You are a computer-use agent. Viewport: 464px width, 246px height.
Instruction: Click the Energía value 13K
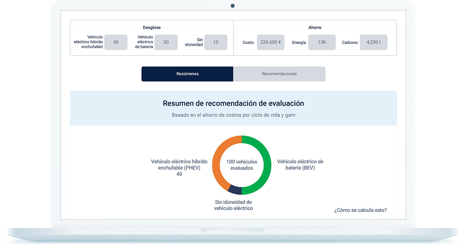tap(322, 42)
